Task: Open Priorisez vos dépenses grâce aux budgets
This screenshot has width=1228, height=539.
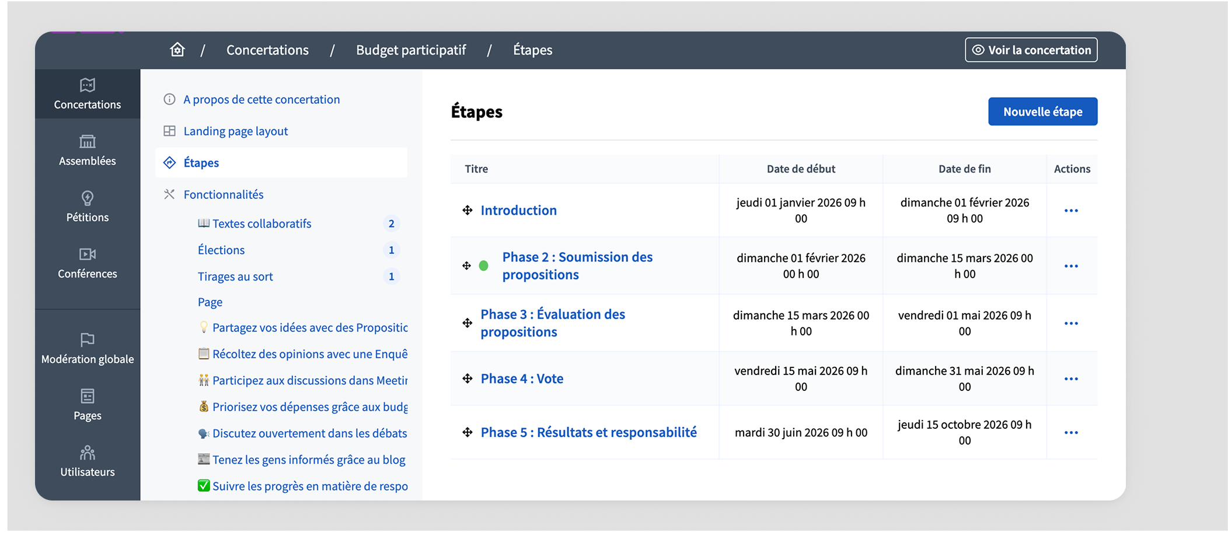Action: [x=303, y=407]
